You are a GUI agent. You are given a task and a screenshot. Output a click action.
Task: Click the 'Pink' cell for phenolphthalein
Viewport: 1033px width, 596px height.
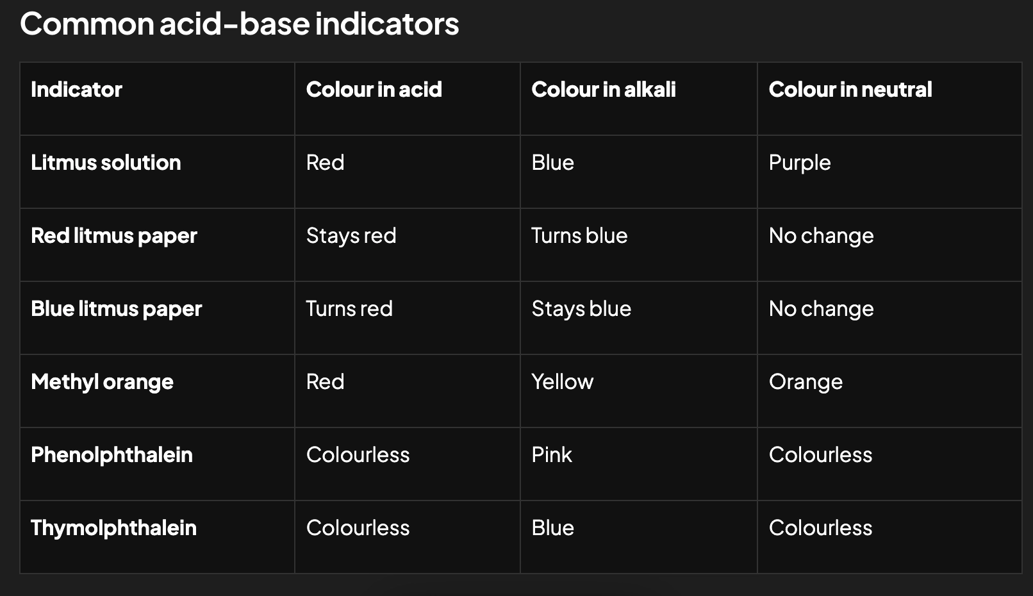point(551,455)
